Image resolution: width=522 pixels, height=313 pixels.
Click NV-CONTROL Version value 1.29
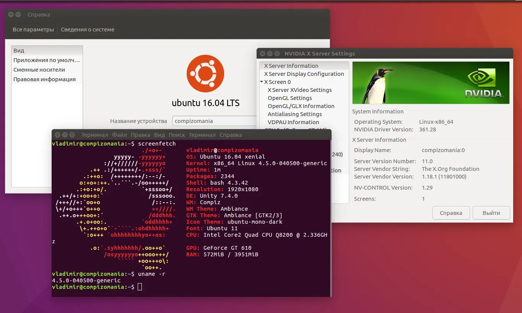coord(427,188)
